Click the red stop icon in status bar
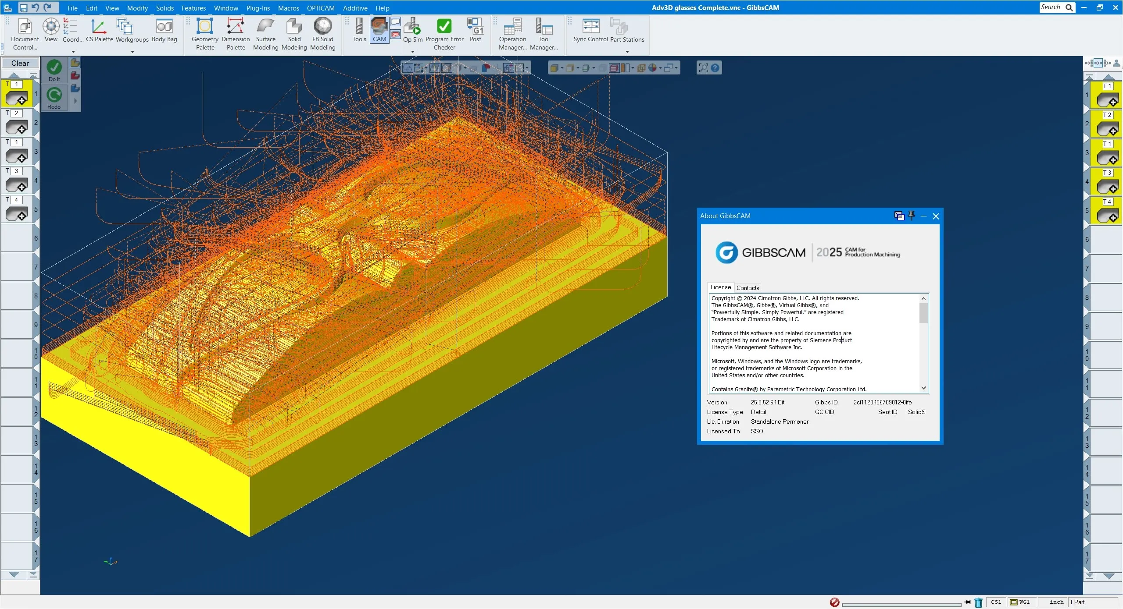The height and width of the screenshot is (609, 1123). (834, 602)
